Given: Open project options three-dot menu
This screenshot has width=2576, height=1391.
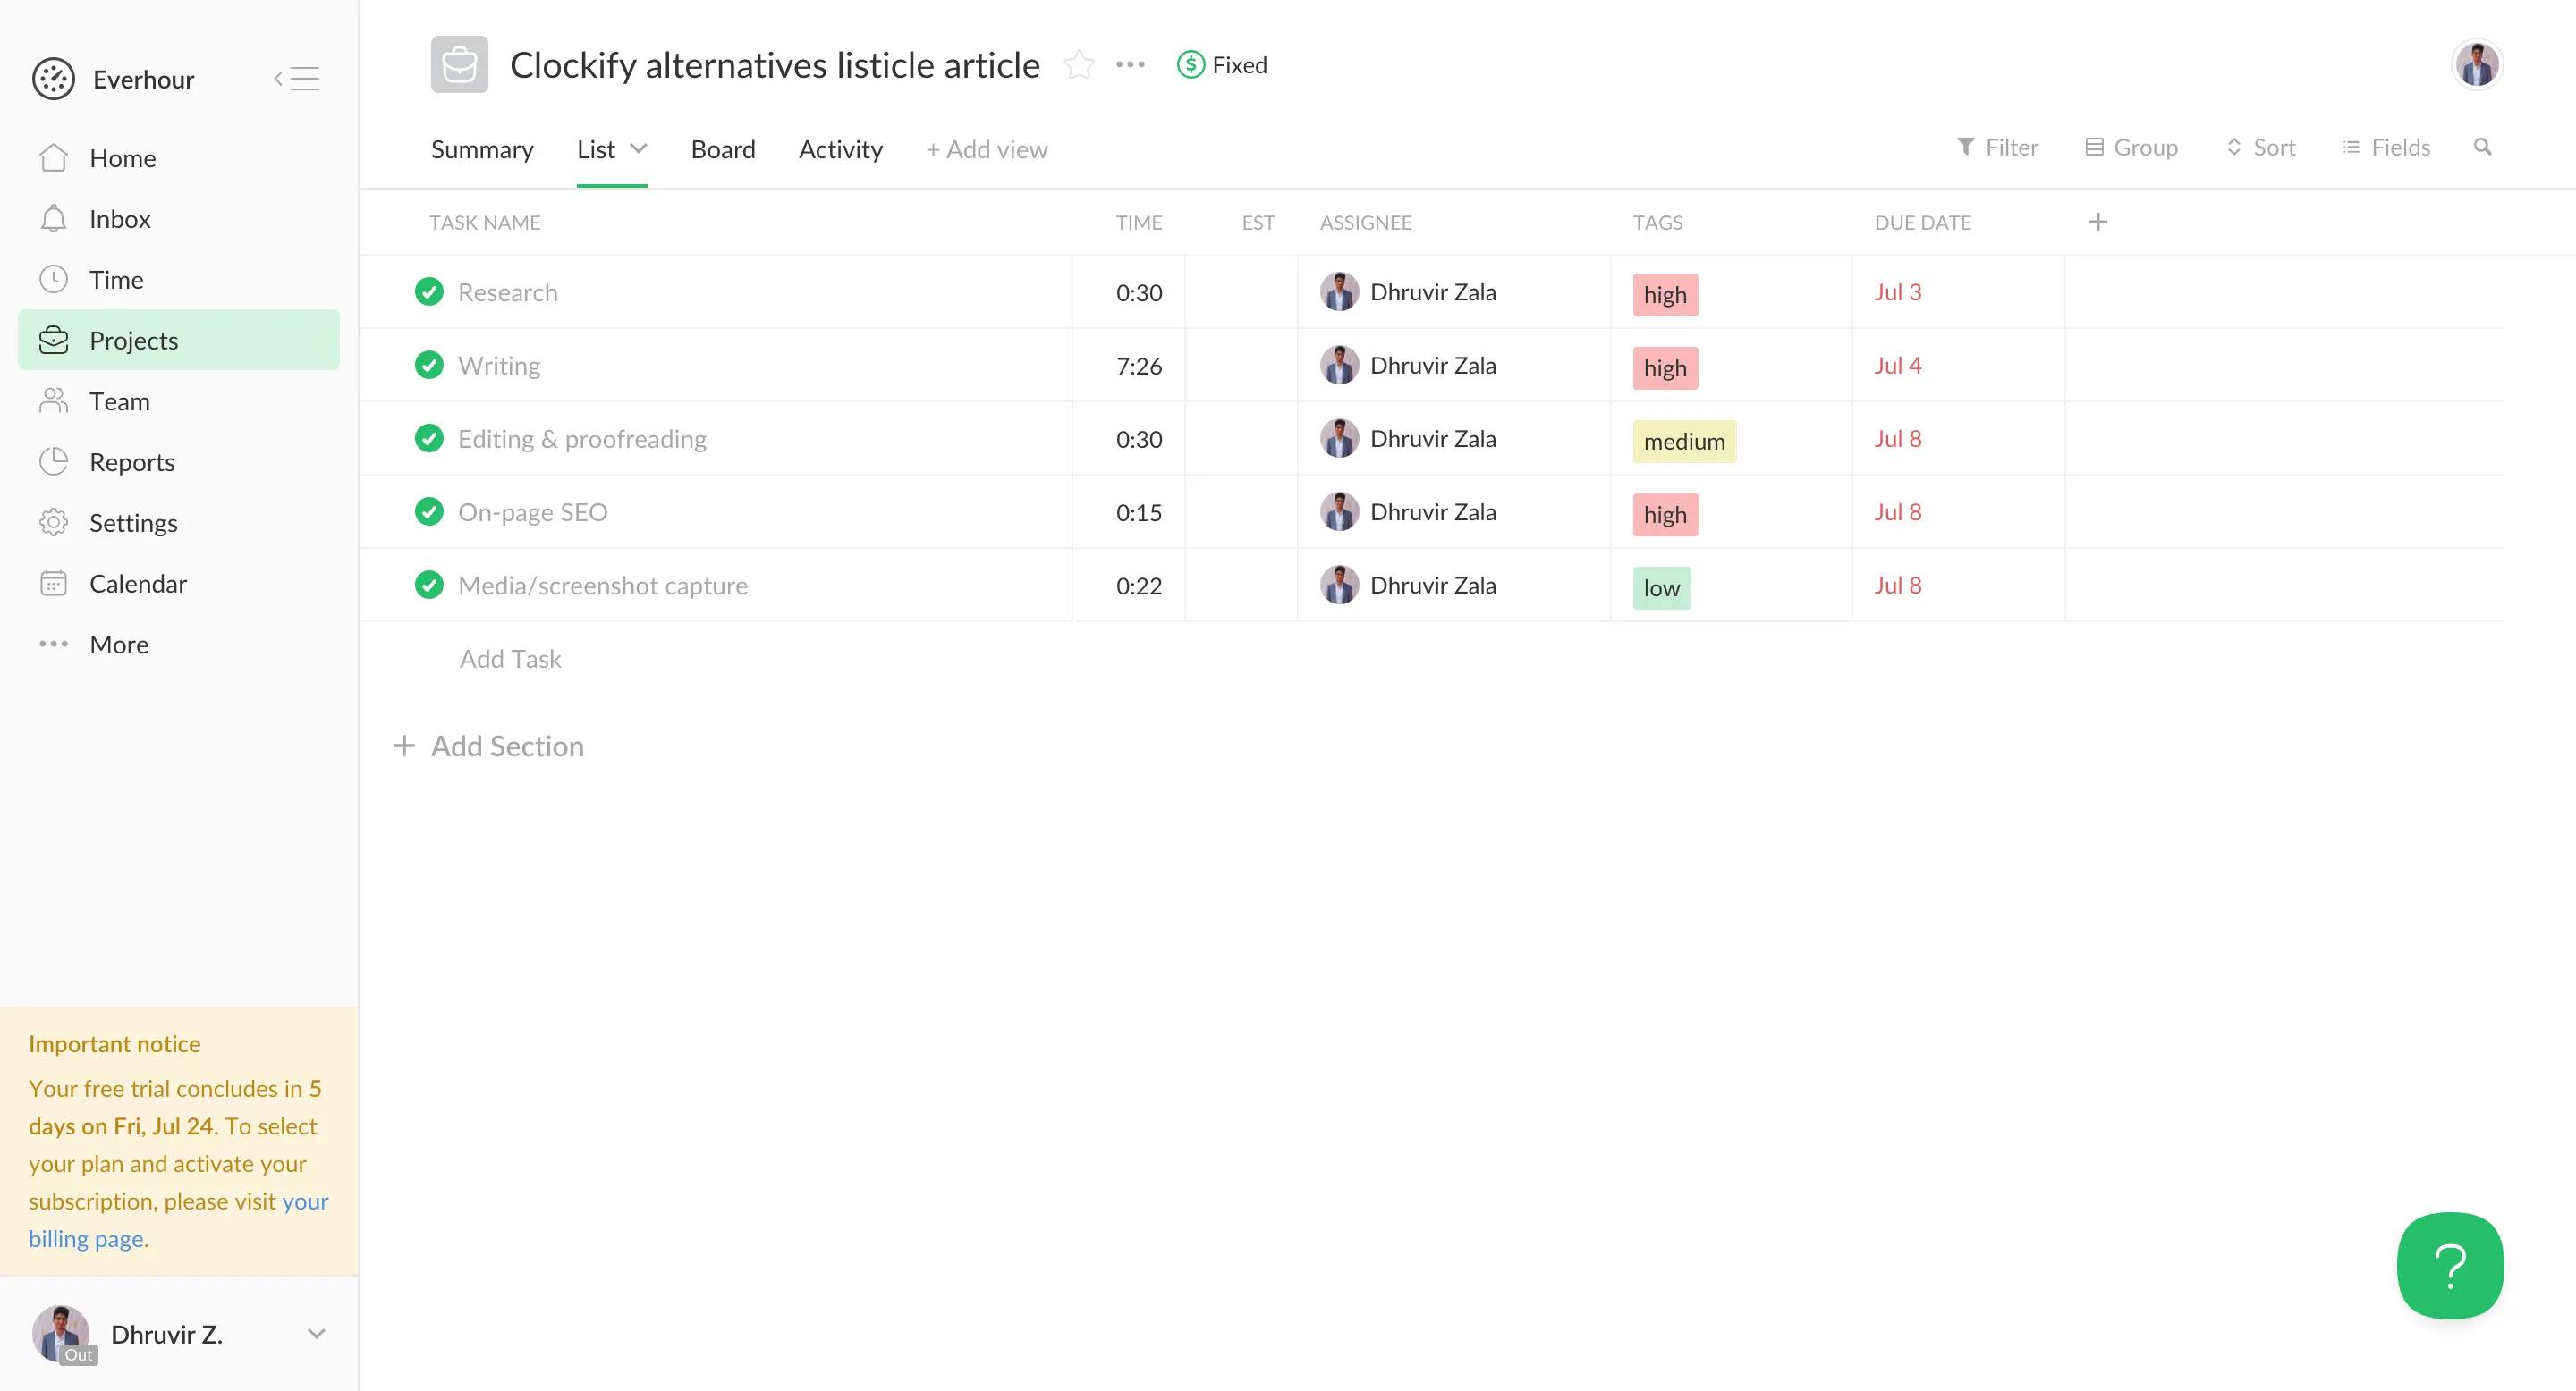Looking at the screenshot, I should tap(1130, 65).
